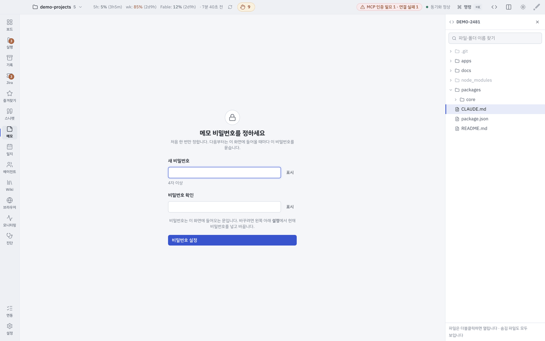Viewport: 545px width, 341px height.
Task: Select README.md in the file tree
Action: point(495,128)
